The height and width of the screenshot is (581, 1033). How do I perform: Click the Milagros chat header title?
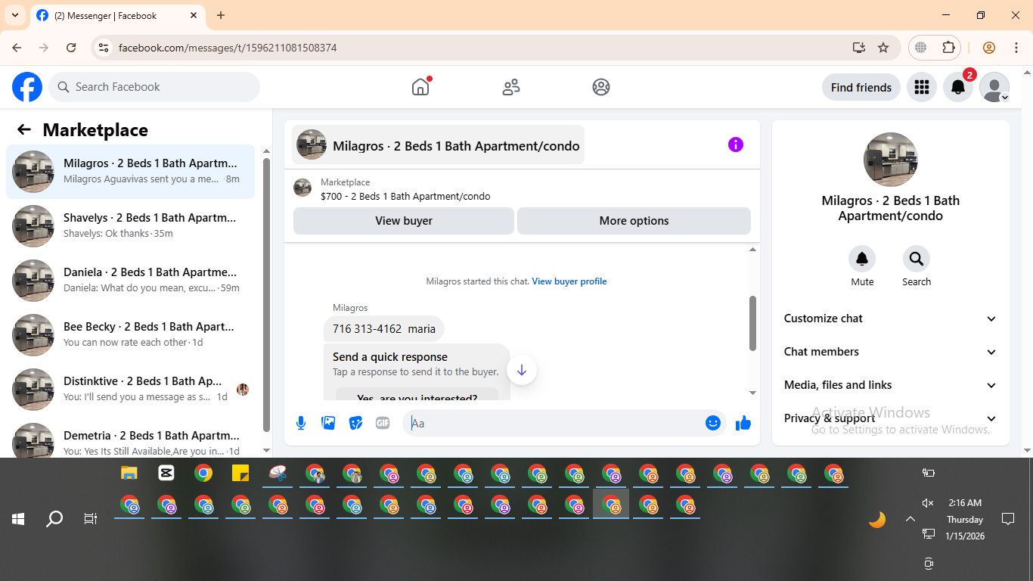[x=438, y=144]
